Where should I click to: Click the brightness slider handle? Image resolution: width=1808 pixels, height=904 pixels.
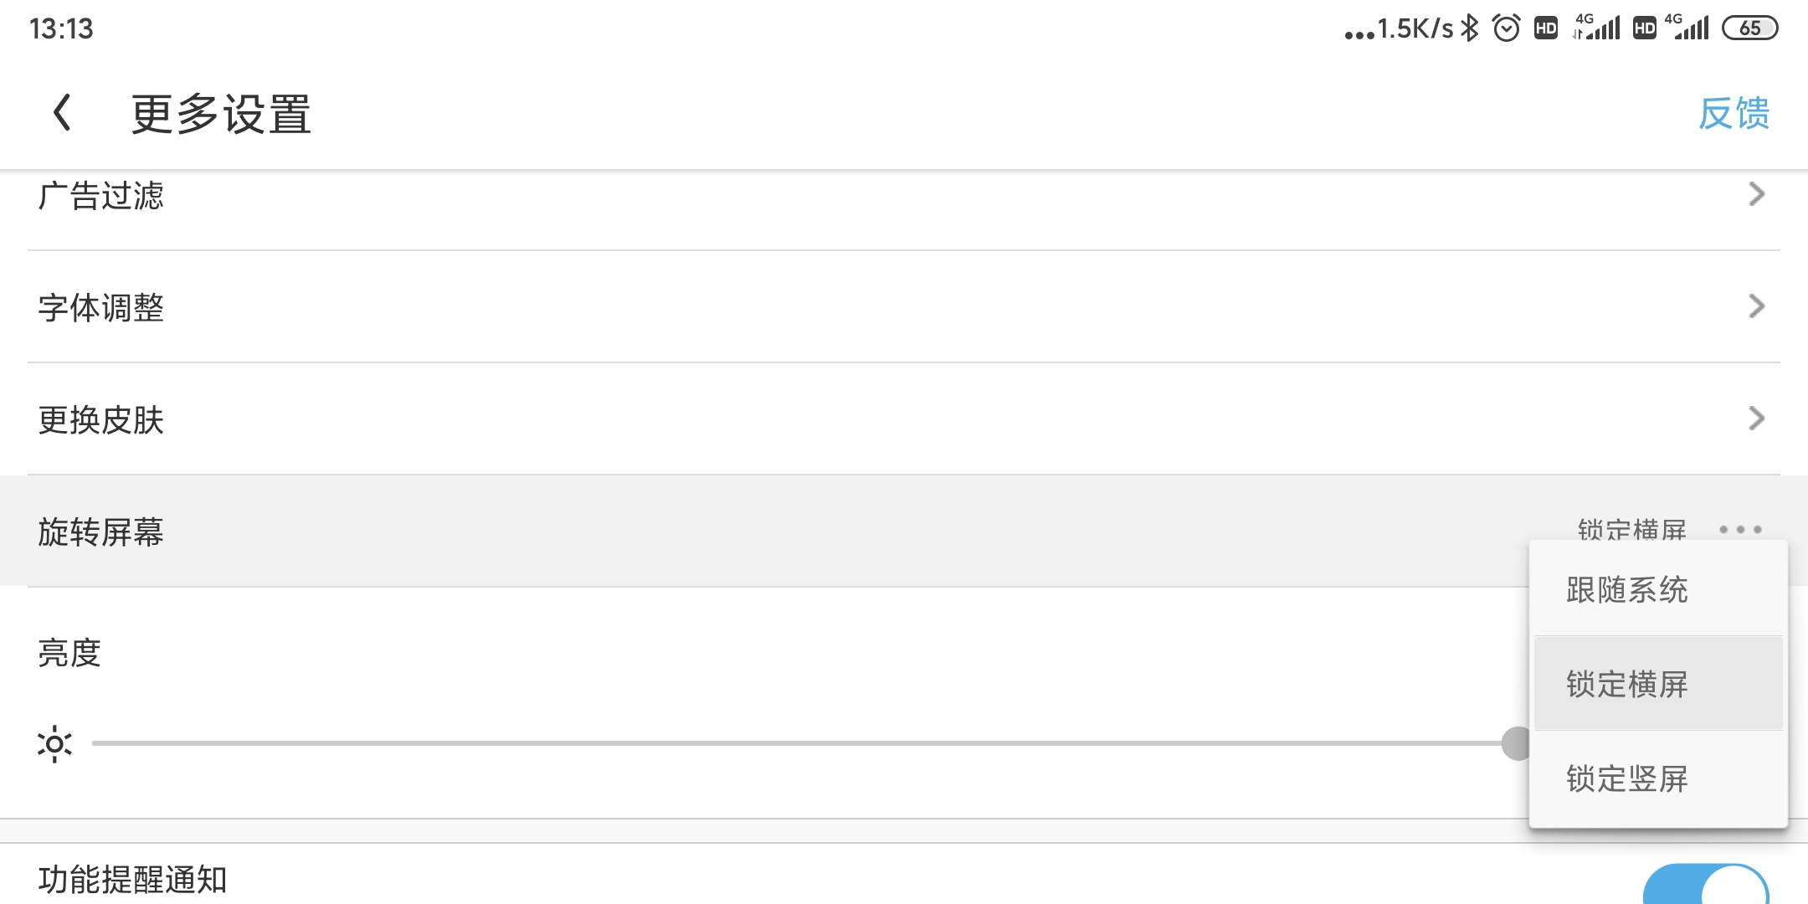pyautogui.click(x=1516, y=743)
